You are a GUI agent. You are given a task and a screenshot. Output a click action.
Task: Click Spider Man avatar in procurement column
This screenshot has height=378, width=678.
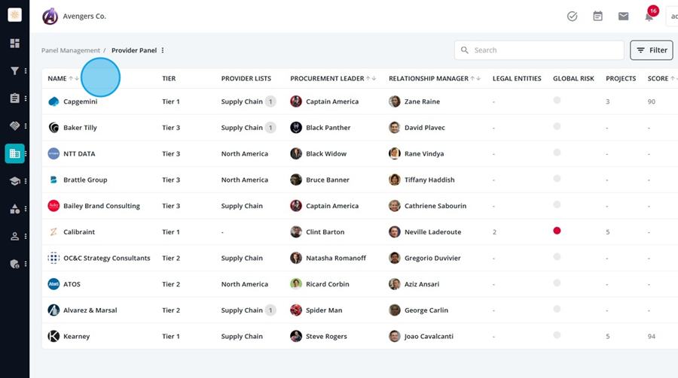pos(296,310)
